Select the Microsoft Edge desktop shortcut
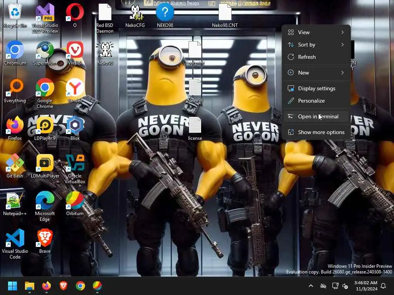This screenshot has width=394, height=295. (x=45, y=206)
